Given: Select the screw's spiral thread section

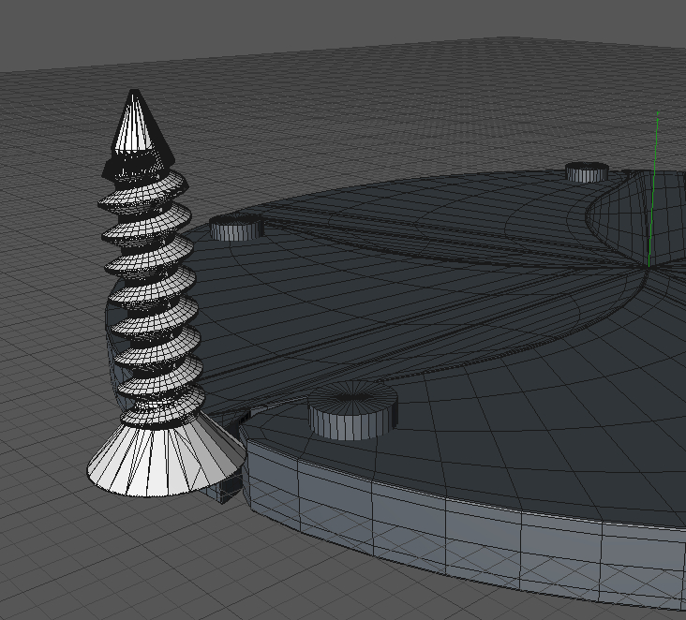Looking at the screenshot, I should 151,295.
